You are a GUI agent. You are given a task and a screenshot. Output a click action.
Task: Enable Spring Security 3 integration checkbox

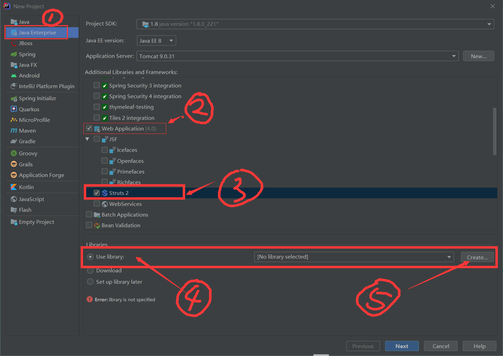(x=97, y=85)
